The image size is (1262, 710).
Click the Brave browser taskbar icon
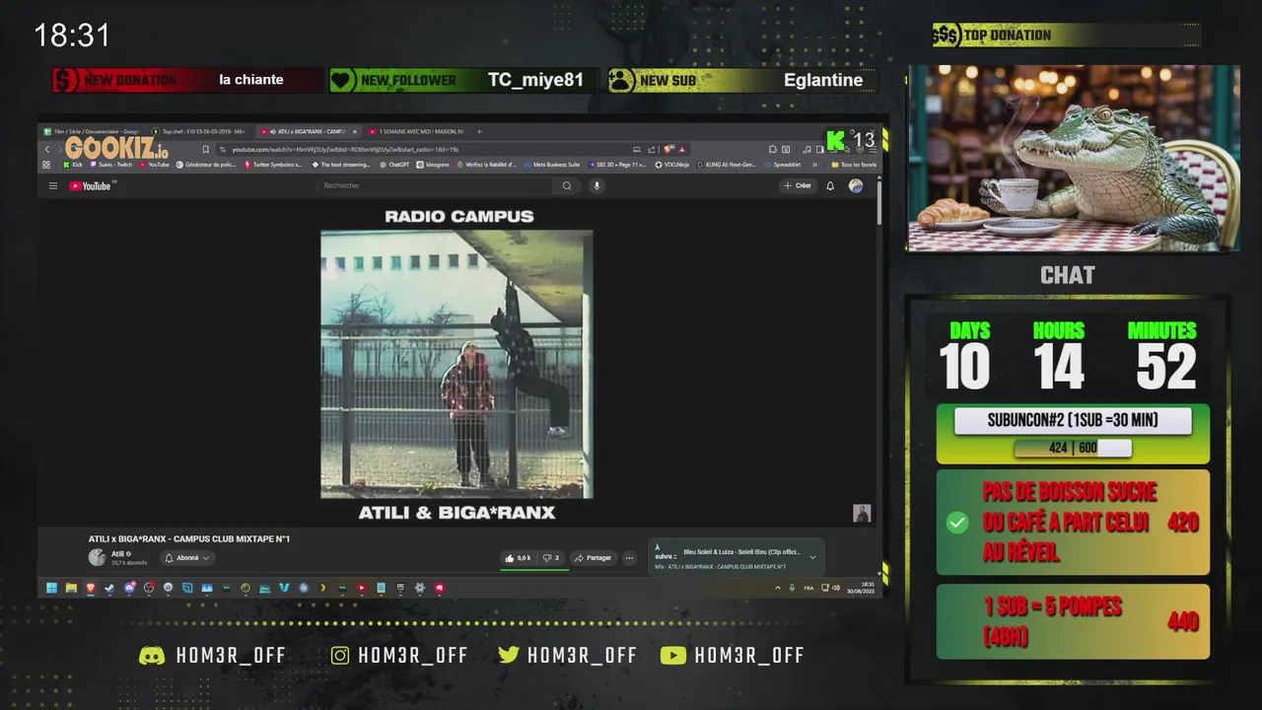pos(90,588)
